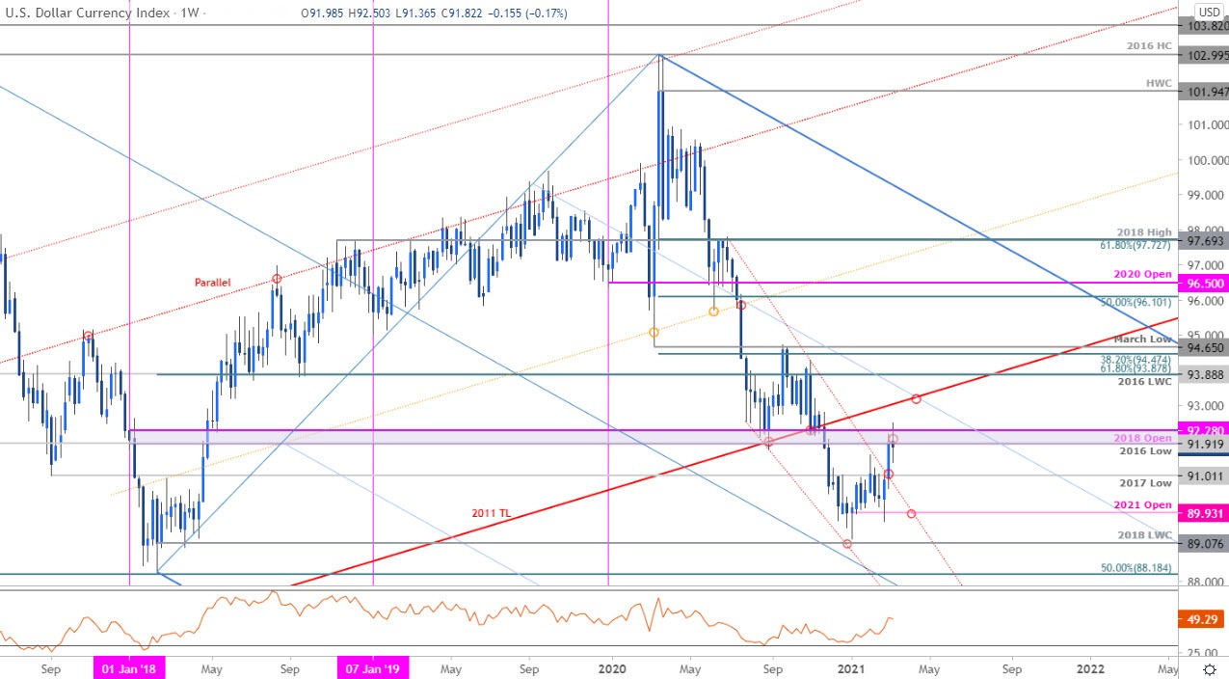Select the 50.00%(88.184) Fibonacci label
The image size is (1229, 679).
[1135, 568]
